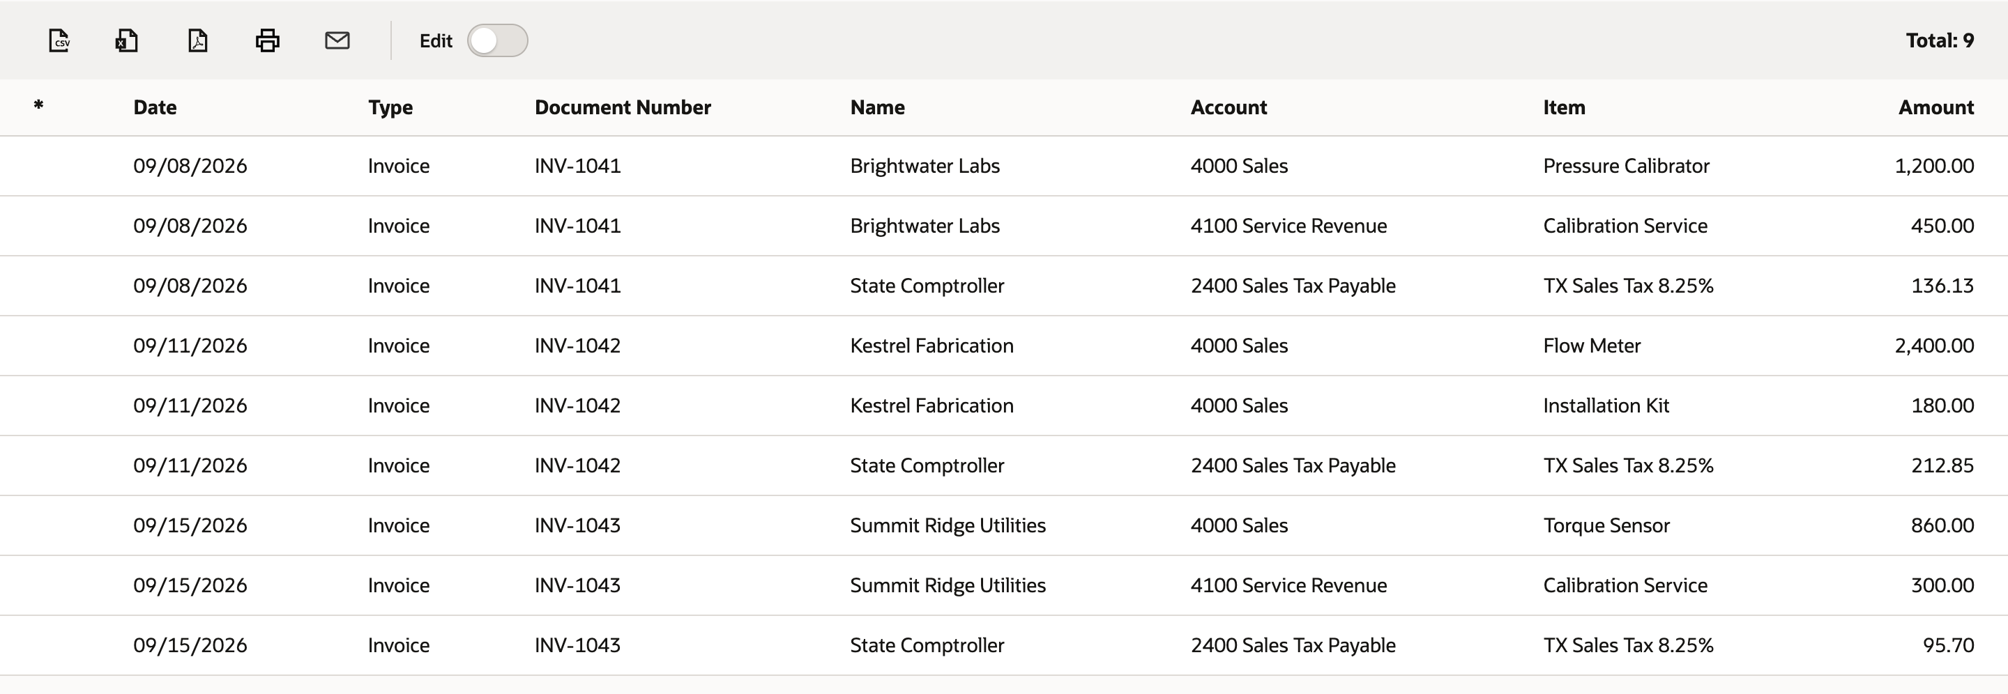Sort by the Date column header

155,107
